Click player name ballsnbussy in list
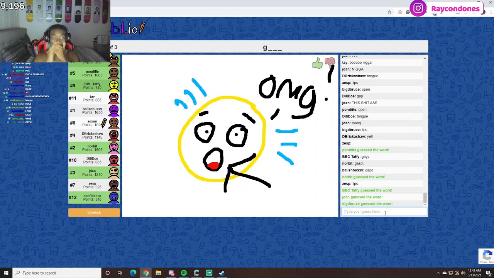The image size is (494, 278). tap(92, 109)
